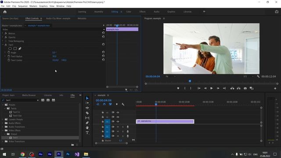
Task: Click Mark Out in the Program monitor
Action: (191, 88)
